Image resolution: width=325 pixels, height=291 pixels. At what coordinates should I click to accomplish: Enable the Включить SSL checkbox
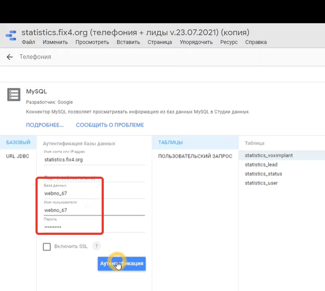click(46, 247)
